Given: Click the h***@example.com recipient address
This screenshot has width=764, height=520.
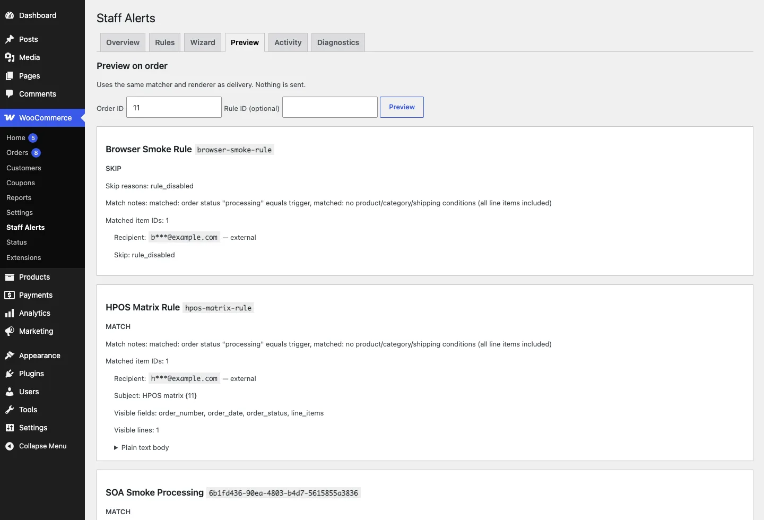Looking at the screenshot, I should (184, 378).
